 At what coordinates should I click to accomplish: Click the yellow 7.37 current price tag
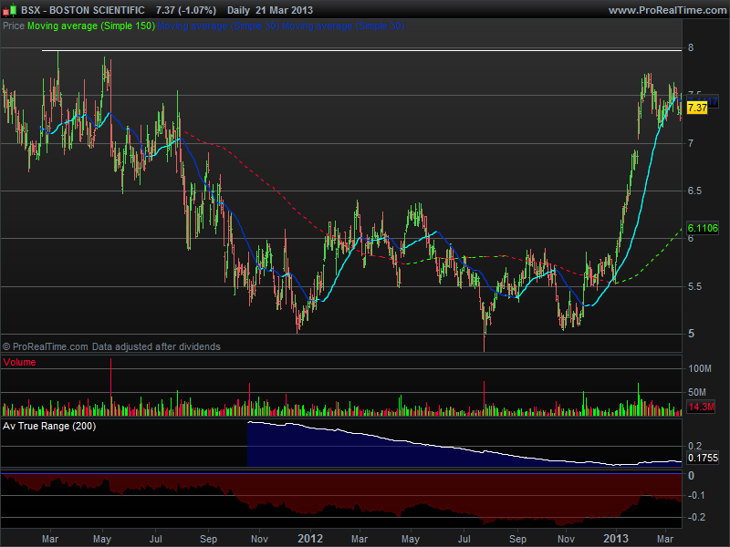pos(697,108)
